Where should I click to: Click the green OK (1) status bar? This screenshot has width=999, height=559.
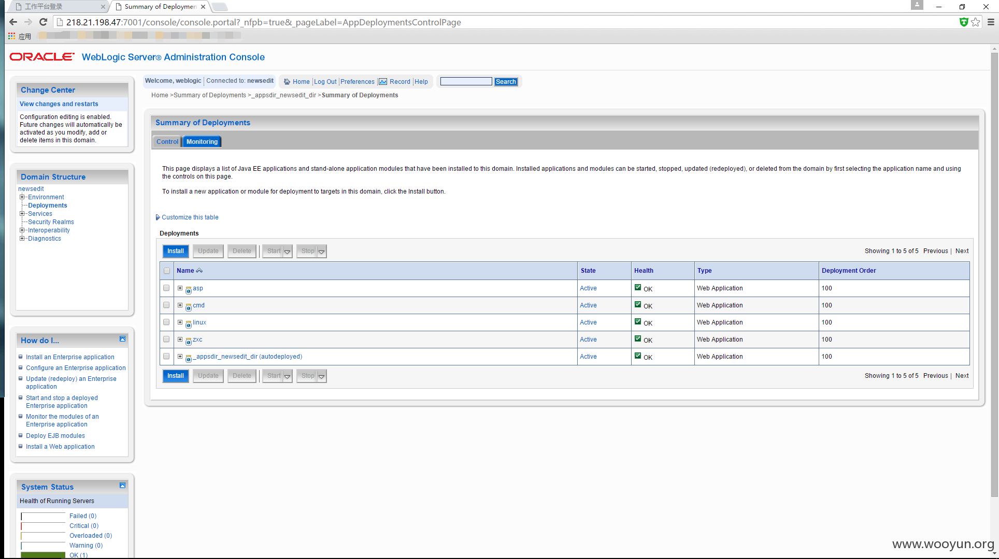(x=43, y=555)
